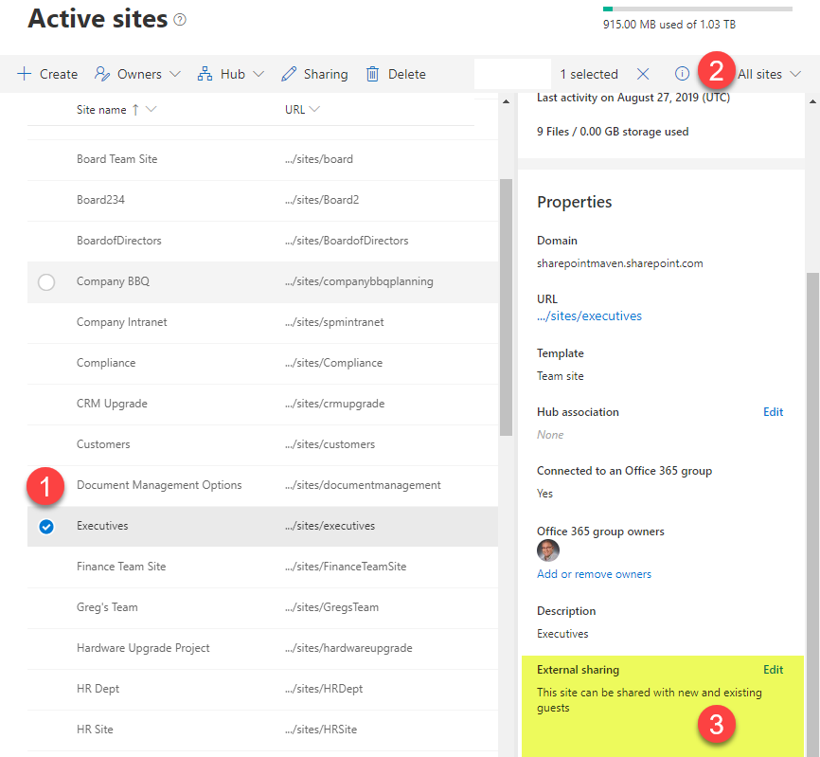
Task: Edit the Hub association setting
Action: [773, 412]
